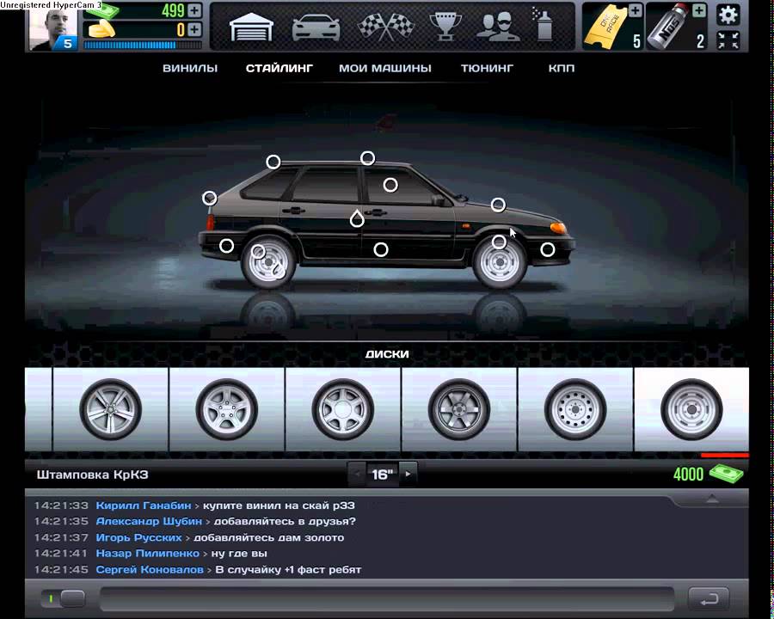Image resolution: width=774 pixels, height=619 pixels.
Task: Choose the third curved-spoke wheel
Action: click(342, 409)
